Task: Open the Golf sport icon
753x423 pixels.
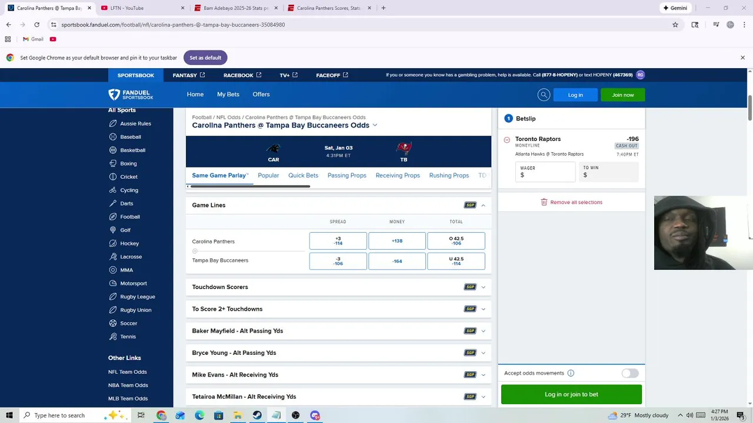Action: tap(113, 230)
